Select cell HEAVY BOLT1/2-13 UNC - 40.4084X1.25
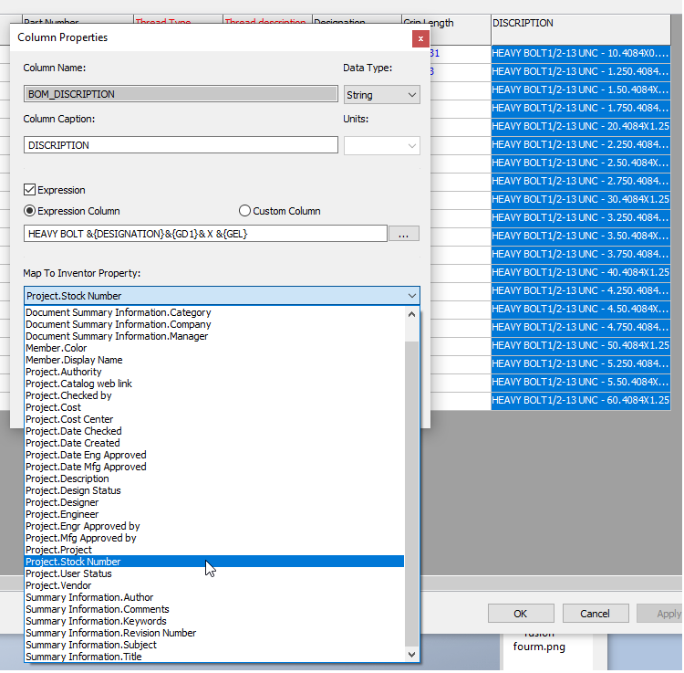The width and height of the screenshot is (684, 673). (x=581, y=272)
